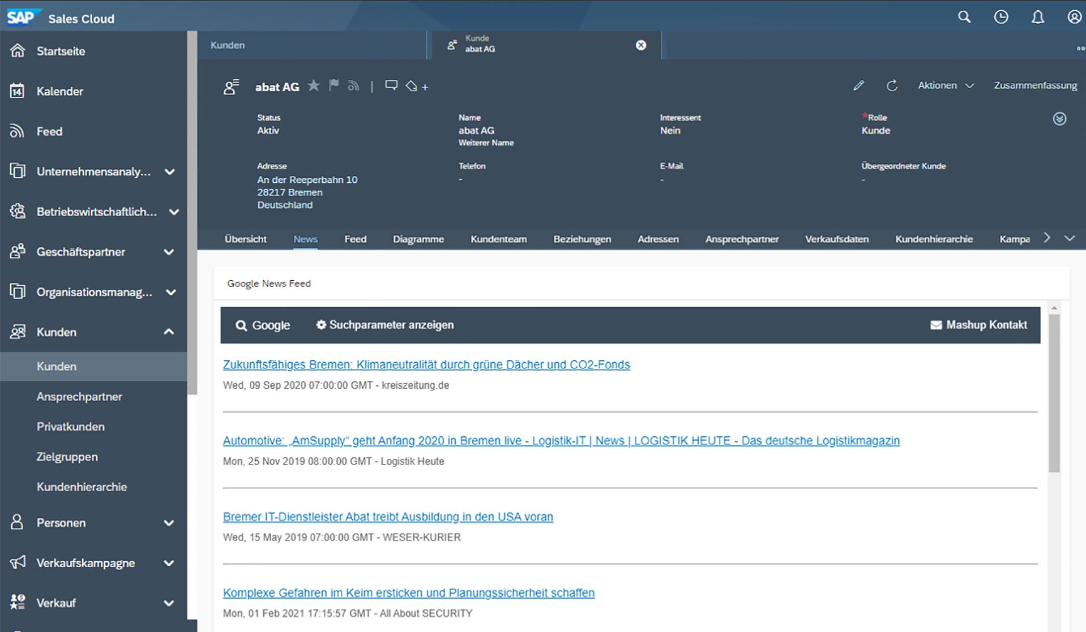The height and width of the screenshot is (632, 1086).
Task: Click Suchparameter anzeigen
Action: click(384, 325)
